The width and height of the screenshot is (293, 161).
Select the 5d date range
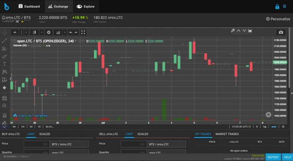coord(31,127)
